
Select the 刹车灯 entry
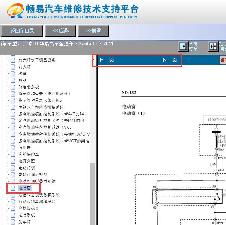pyautogui.click(x=24, y=222)
